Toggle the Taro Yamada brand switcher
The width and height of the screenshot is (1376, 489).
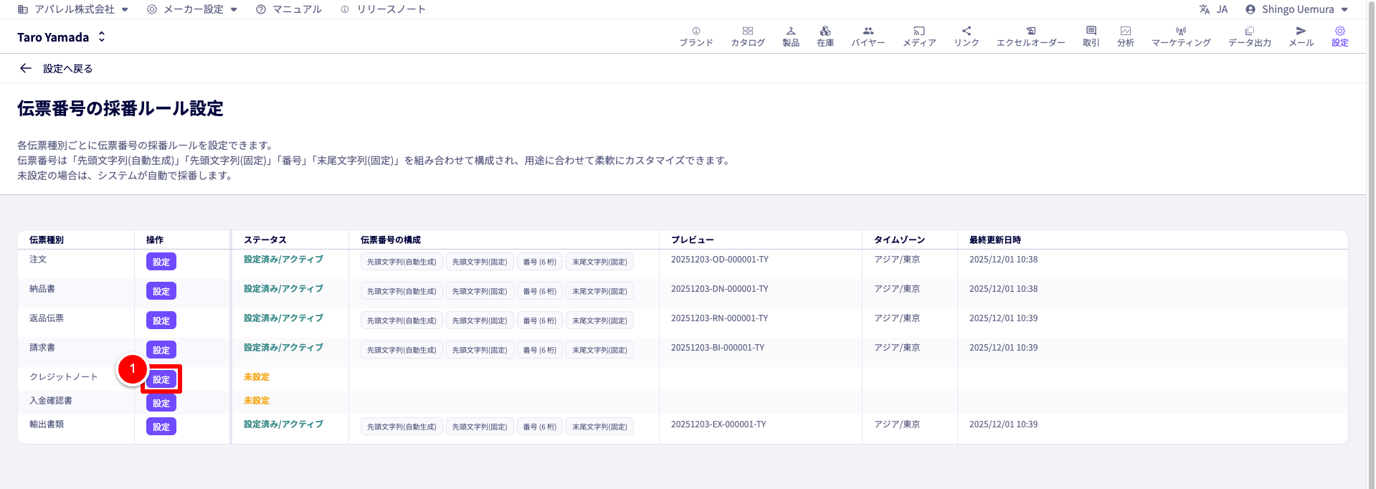102,37
